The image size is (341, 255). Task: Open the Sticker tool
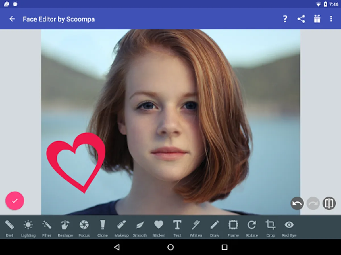159,228
